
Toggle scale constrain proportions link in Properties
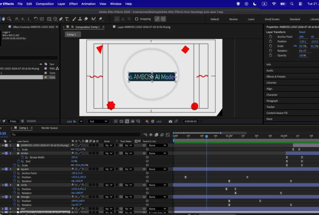[x=295, y=46]
